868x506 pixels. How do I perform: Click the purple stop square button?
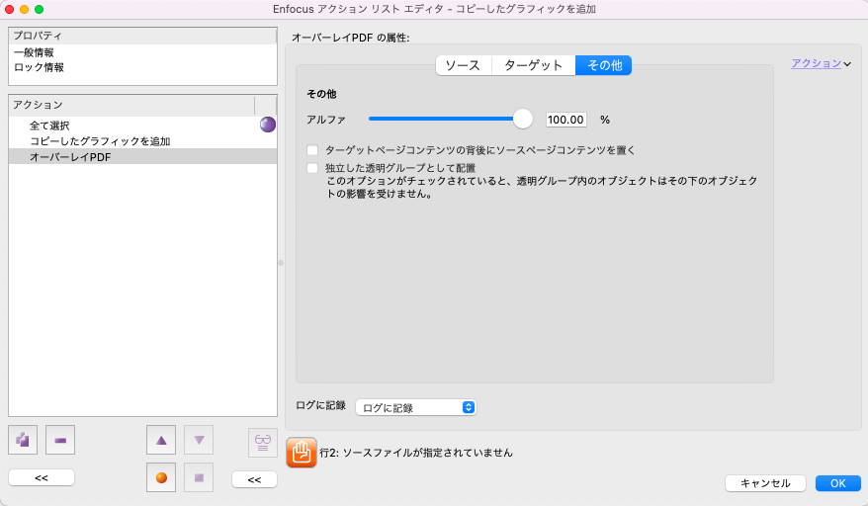(199, 477)
